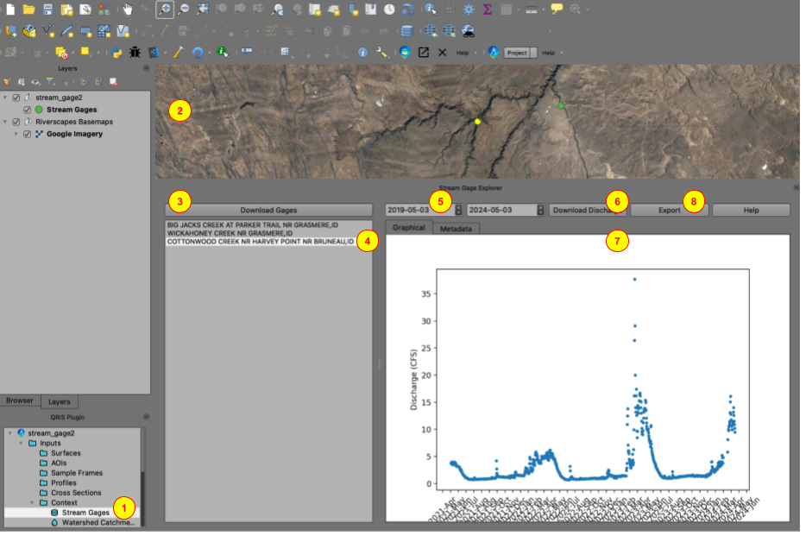Click the QRIS blue compass plugin icon
This screenshot has height=536, width=806.
[x=494, y=53]
